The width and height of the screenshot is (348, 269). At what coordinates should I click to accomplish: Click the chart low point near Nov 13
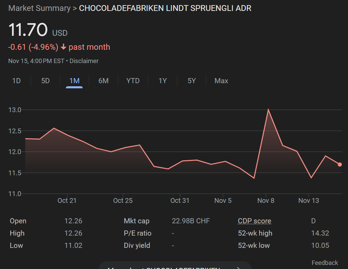click(311, 178)
